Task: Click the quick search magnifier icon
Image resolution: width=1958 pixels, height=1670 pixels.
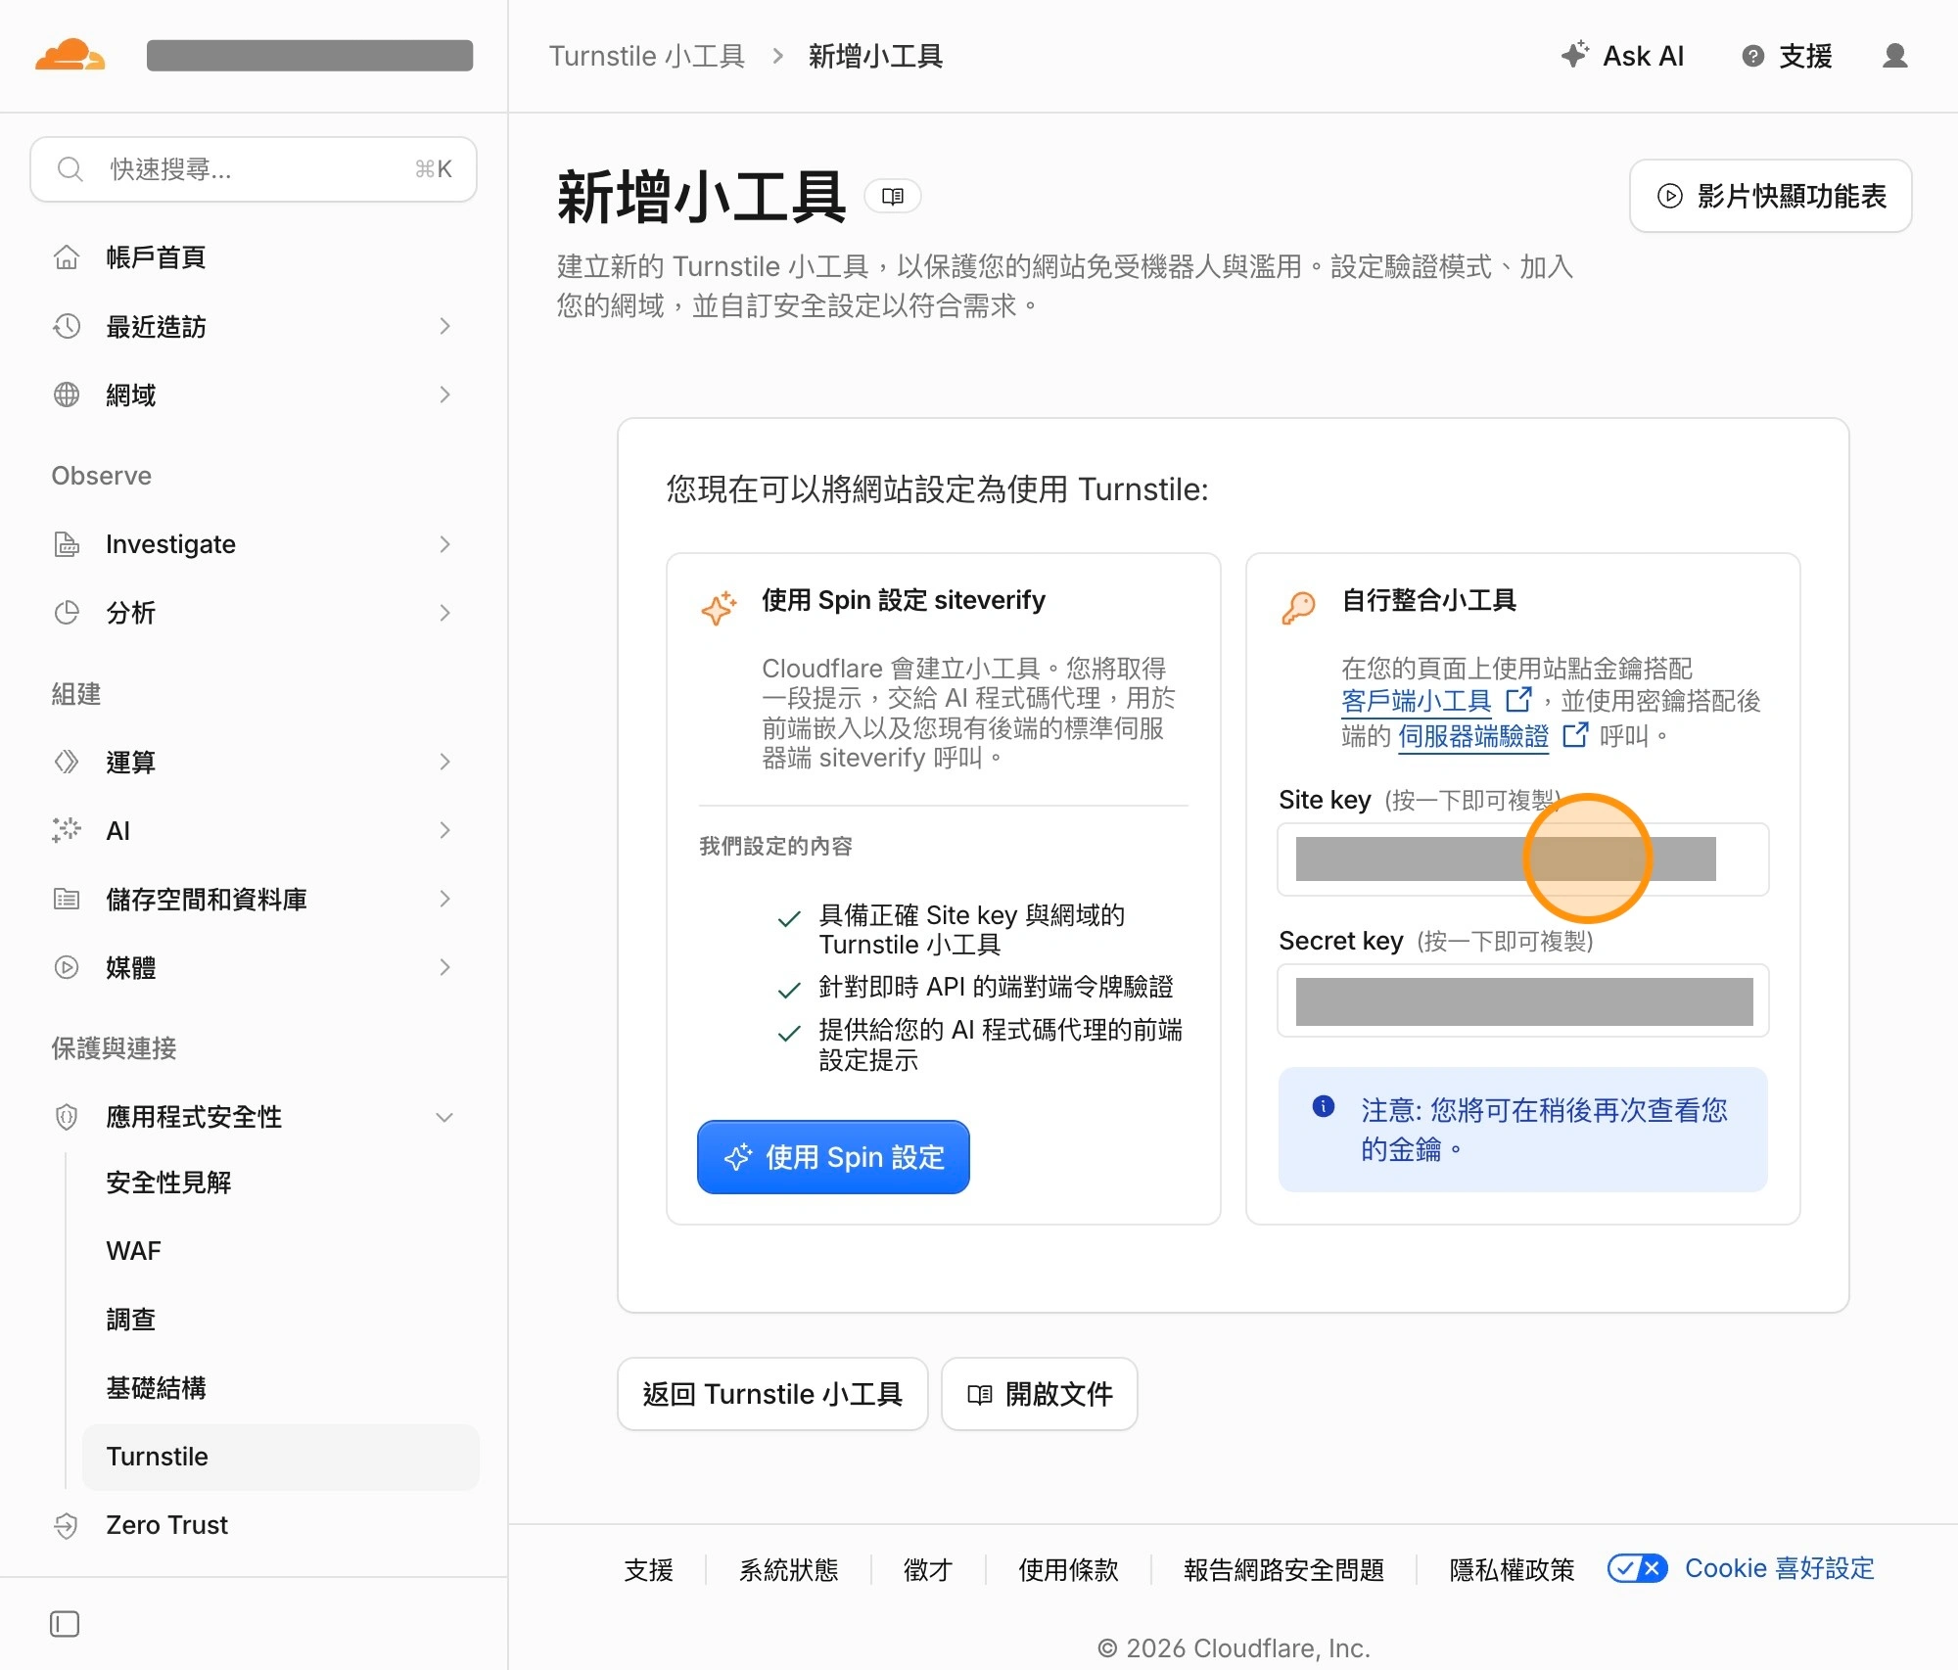Action: 70,169
